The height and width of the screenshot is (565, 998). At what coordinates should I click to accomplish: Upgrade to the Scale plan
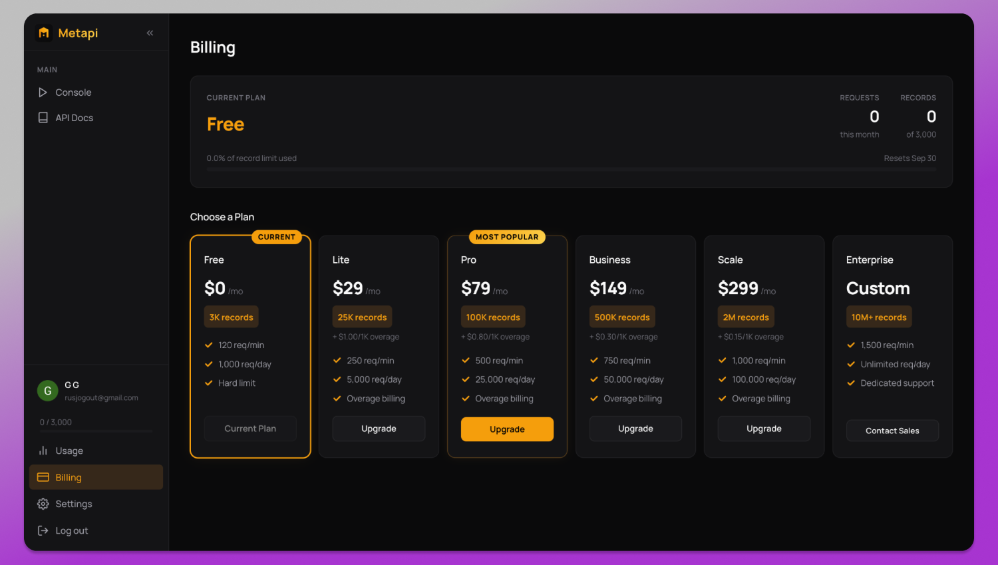coord(764,429)
